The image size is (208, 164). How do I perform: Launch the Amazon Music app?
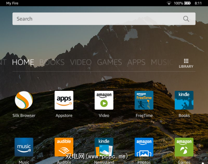pyautogui.click(x=24, y=147)
